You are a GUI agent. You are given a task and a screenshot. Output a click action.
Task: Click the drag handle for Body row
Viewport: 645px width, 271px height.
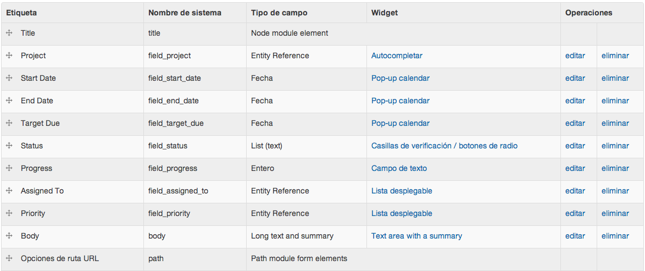(9, 236)
